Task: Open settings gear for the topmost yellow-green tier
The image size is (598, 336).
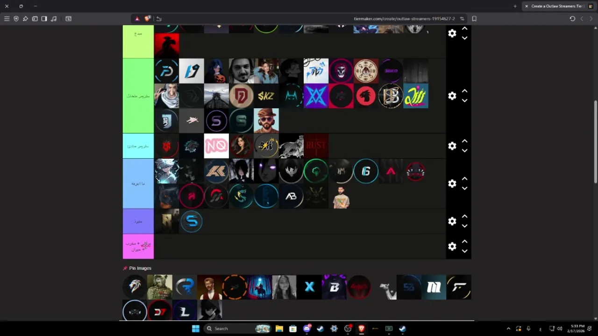Action: point(452,33)
